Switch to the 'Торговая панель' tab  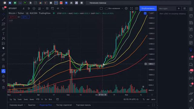[83, 105]
